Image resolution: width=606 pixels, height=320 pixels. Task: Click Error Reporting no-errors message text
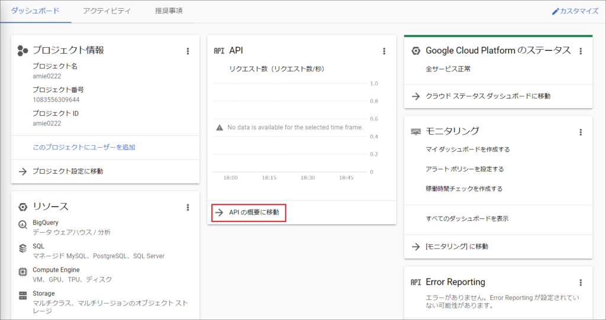pyautogui.click(x=502, y=302)
